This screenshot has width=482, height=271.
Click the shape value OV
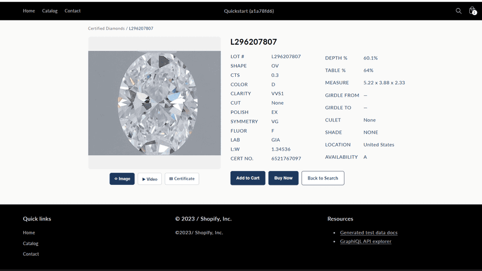[x=275, y=66]
